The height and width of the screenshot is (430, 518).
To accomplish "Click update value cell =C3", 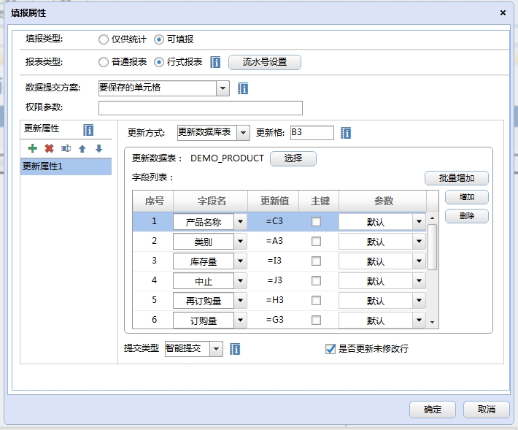I will click(x=274, y=221).
